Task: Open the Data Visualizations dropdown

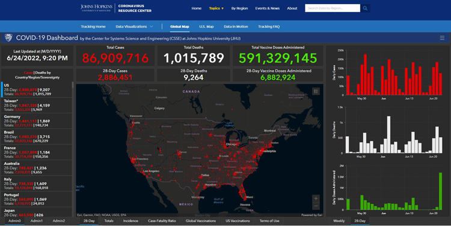Action: [134, 26]
